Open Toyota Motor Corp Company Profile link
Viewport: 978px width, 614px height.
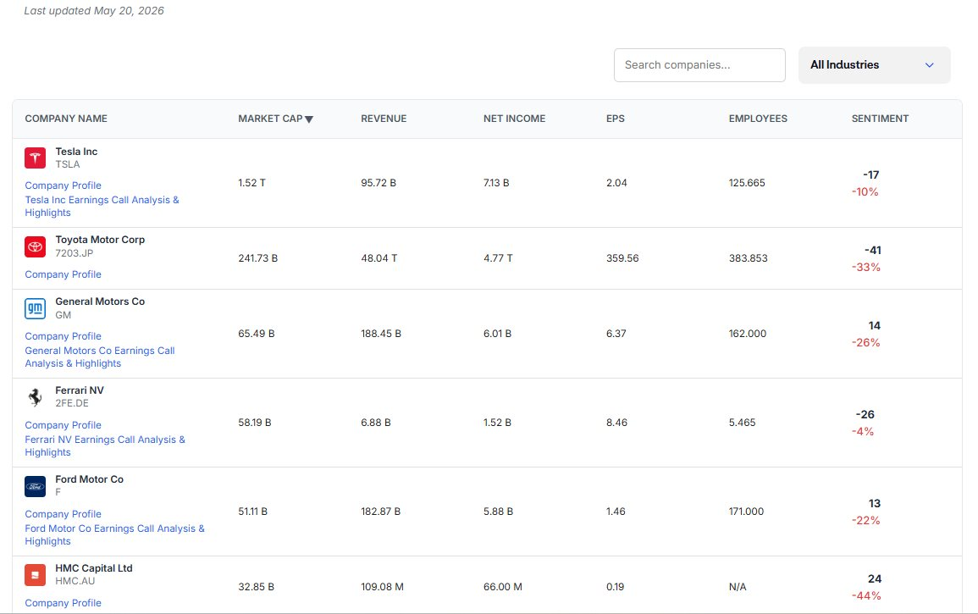[63, 274]
